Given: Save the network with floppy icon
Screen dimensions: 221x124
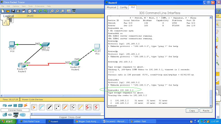Looking at the screenshot, I should (13, 11).
